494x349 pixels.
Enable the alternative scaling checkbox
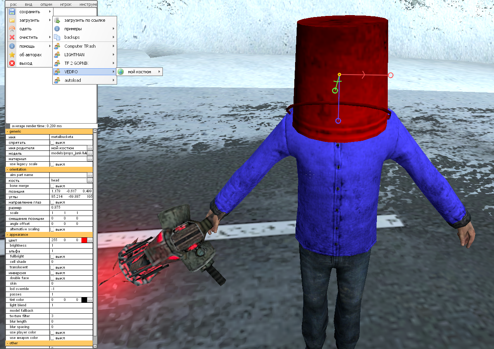(52, 230)
